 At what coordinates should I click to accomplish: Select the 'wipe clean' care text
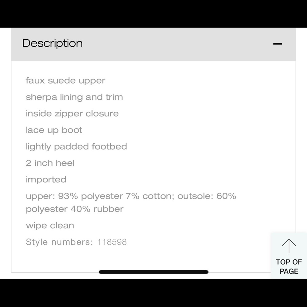[x=50, y=226]
